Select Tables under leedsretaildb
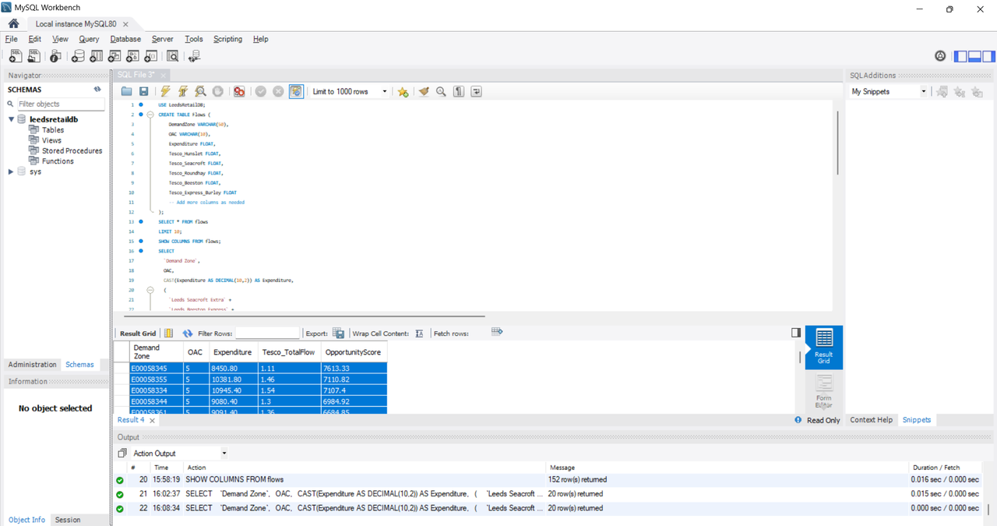Image resolution: width=997 pixels, height=526 pixels. pyautogui.click(x=53, y=130)
